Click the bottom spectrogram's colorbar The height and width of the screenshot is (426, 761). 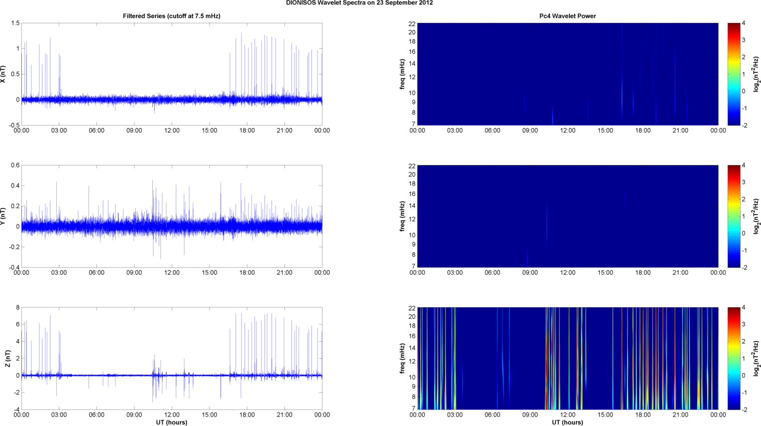(733, 358)
